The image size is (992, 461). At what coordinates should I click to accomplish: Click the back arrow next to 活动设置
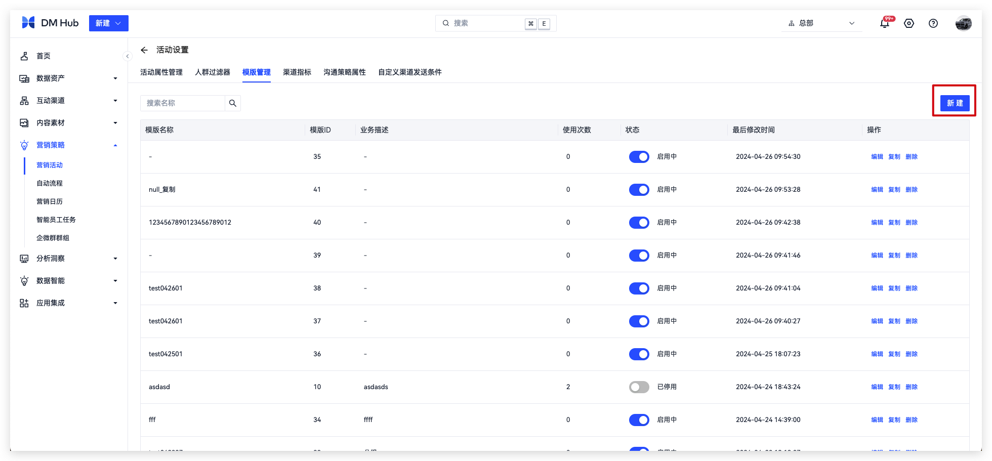(144, 50)
